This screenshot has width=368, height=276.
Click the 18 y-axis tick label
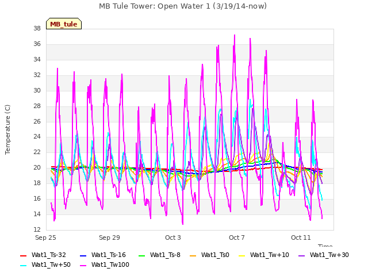pyautogui.click(x=37, y=183)
